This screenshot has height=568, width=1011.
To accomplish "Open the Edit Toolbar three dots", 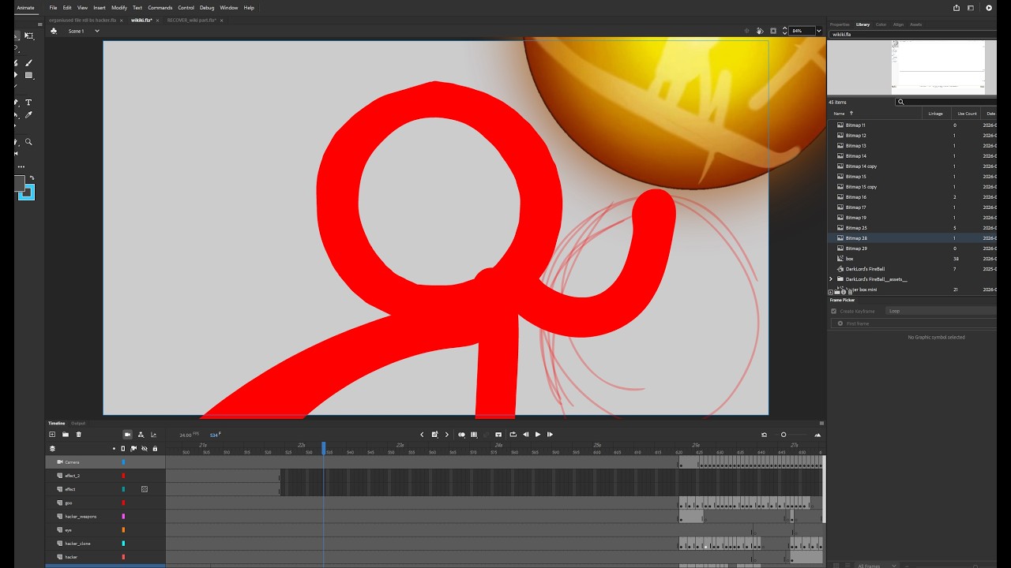I will pyautogui.click(x=21, y=166).
